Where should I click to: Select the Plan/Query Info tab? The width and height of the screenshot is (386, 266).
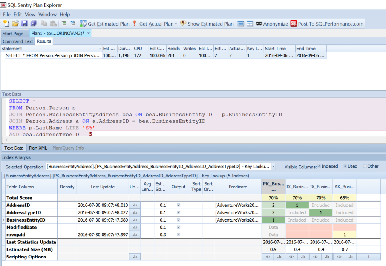pos(68,148)
